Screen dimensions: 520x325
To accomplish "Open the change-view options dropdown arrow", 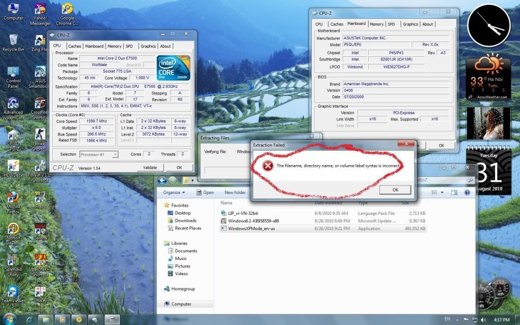I will point(442,192).
